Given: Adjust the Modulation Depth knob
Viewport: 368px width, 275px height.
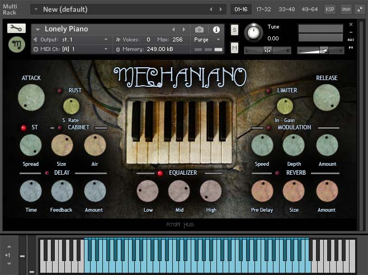Looking at the screenshot, I should (x=294, y=145).
